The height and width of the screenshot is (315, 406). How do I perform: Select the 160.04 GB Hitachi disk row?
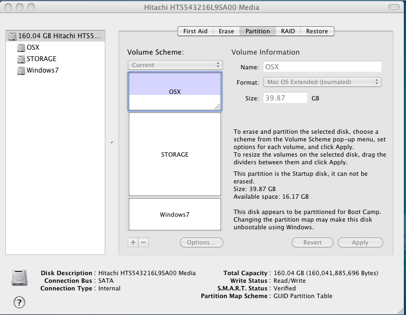56,36
